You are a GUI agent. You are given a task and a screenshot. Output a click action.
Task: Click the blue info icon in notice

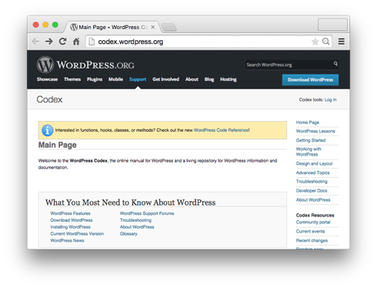click(x=47, y=130)
